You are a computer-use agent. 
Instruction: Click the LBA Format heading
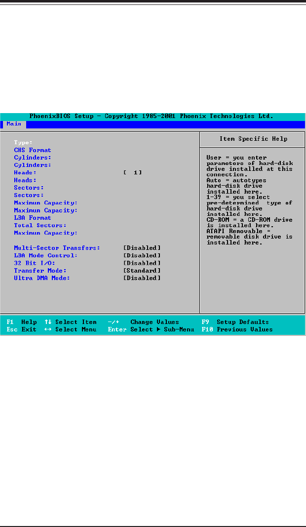click(x=33, y=218)
